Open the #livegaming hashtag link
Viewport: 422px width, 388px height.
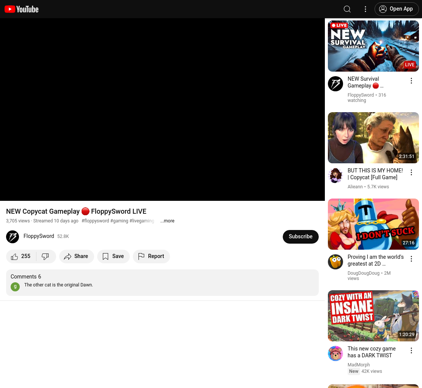pyautogui.click(x=142, y=221)
